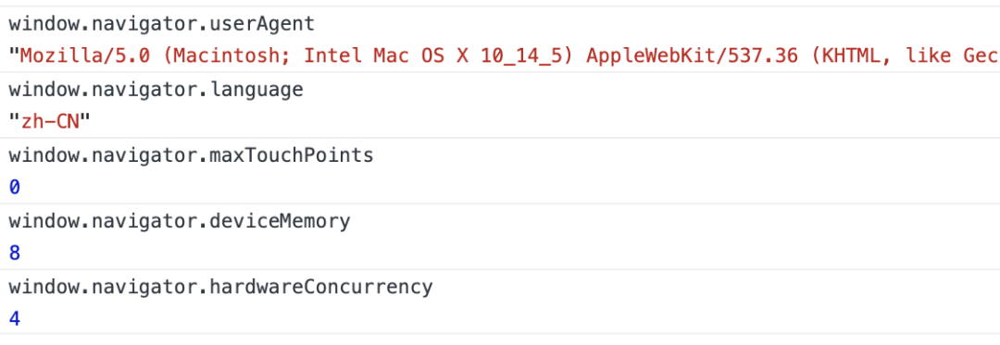This screenshot has width=1000, height=345.
Task: Click the word maxTouchPoints in console input
Action: tap(292, 155)
